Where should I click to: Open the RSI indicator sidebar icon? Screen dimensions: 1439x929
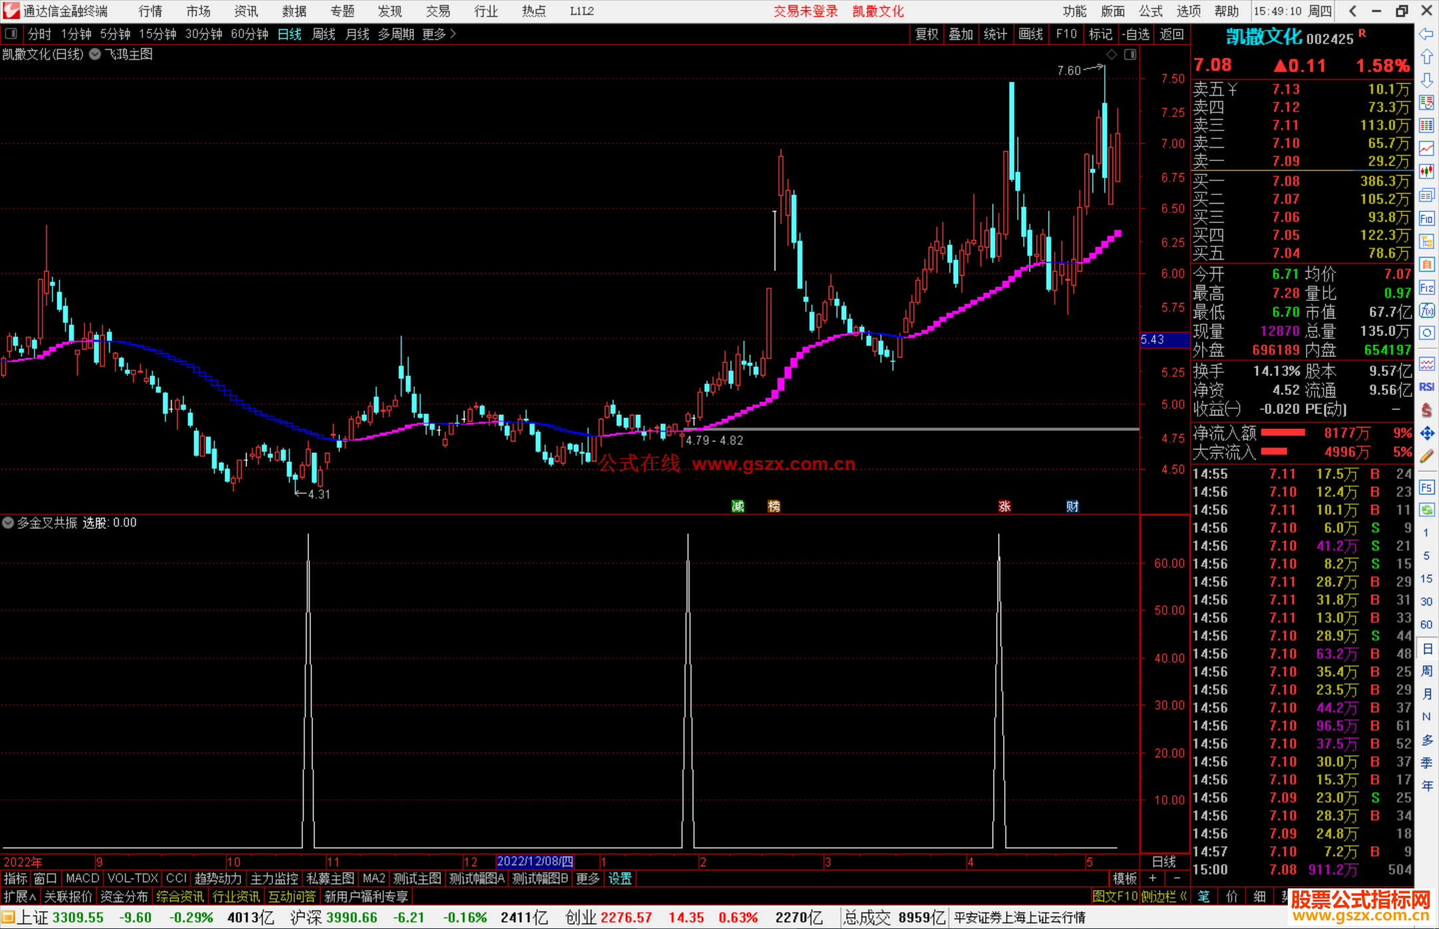tap(1426, 387)
